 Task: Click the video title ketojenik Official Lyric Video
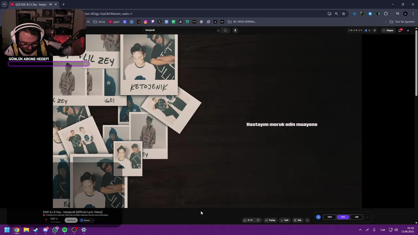(x=72, y=212)
